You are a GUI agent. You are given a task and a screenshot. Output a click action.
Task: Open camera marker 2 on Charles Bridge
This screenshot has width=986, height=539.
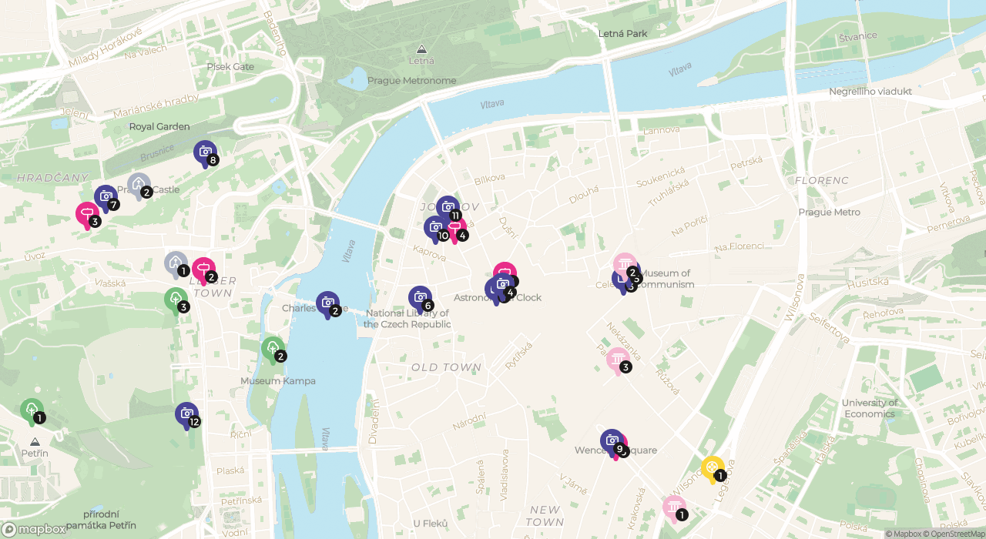(x=327, y=304)
